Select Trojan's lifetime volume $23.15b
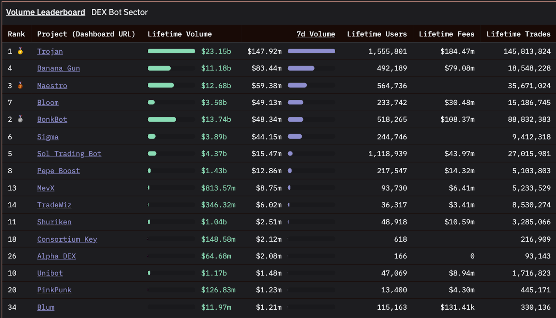556x318 pixels. (216, 51)
